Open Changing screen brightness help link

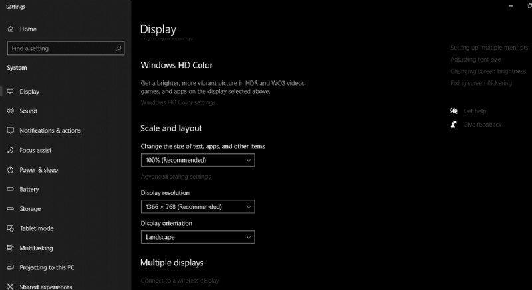click(x=488, y=72)
